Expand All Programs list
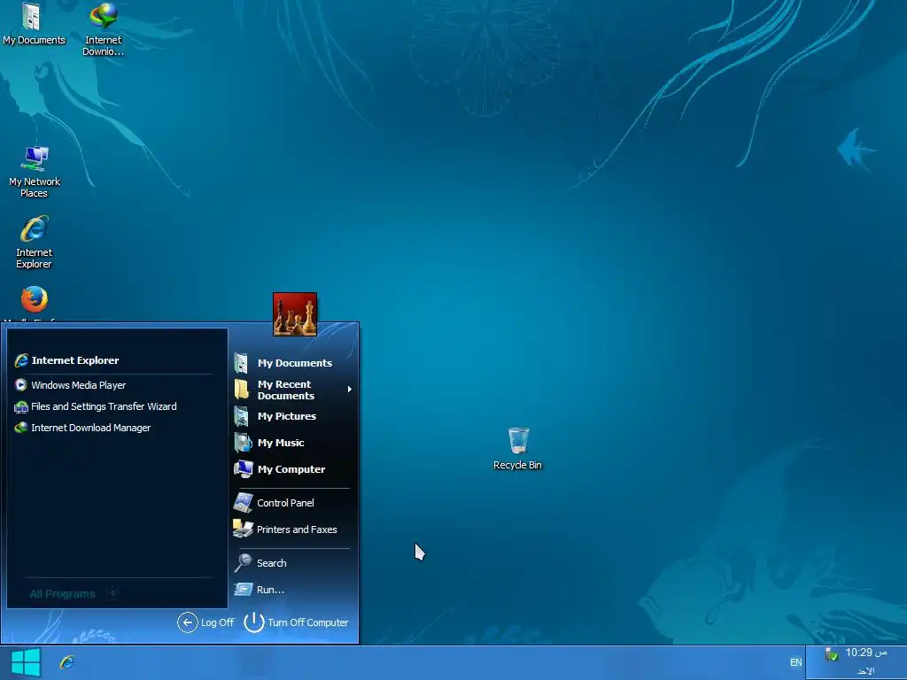The image size is (907, 680). tap(74, 594)
